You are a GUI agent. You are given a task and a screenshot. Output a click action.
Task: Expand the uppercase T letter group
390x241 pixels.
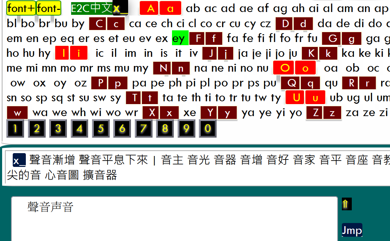point(134,98)
